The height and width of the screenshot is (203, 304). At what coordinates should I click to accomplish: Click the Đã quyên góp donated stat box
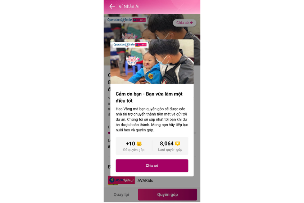(134, 146)
